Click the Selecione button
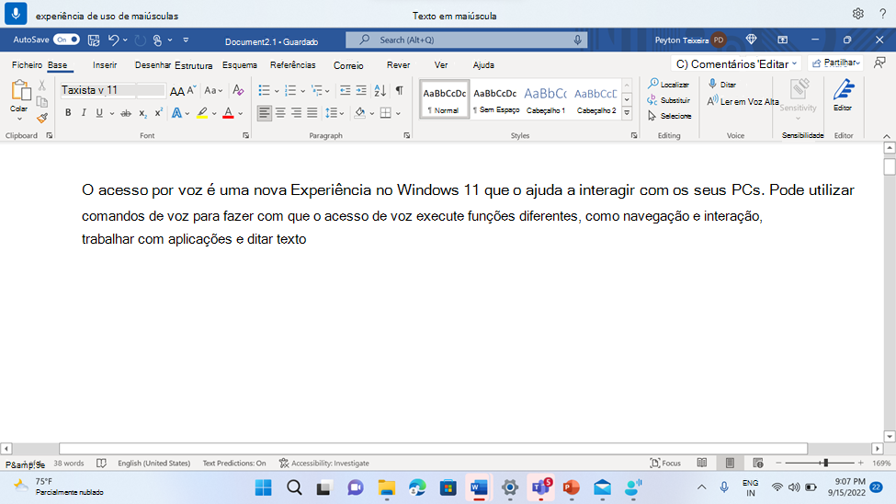This screenshot has width=896, height=504. [x=669, y=116]
